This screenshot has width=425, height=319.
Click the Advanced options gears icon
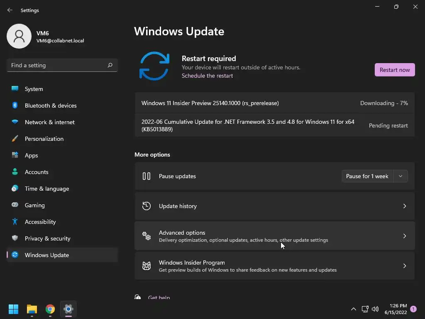pos(147,236)
